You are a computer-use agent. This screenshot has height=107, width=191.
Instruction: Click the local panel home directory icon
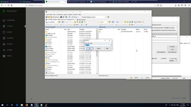point(80,22)
